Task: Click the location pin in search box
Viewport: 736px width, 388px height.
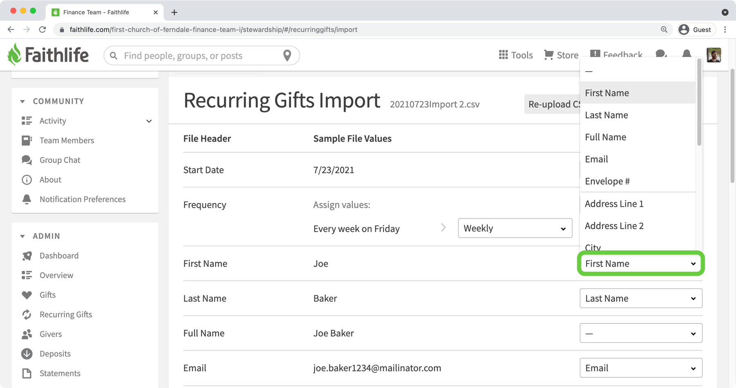Action: tap(287, 56)
